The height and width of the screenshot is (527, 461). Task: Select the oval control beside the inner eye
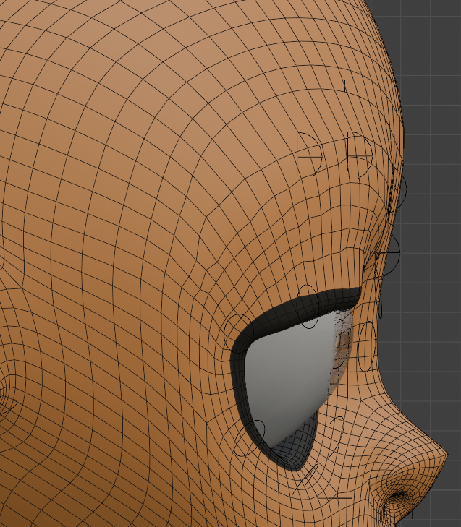pos(367,346)
